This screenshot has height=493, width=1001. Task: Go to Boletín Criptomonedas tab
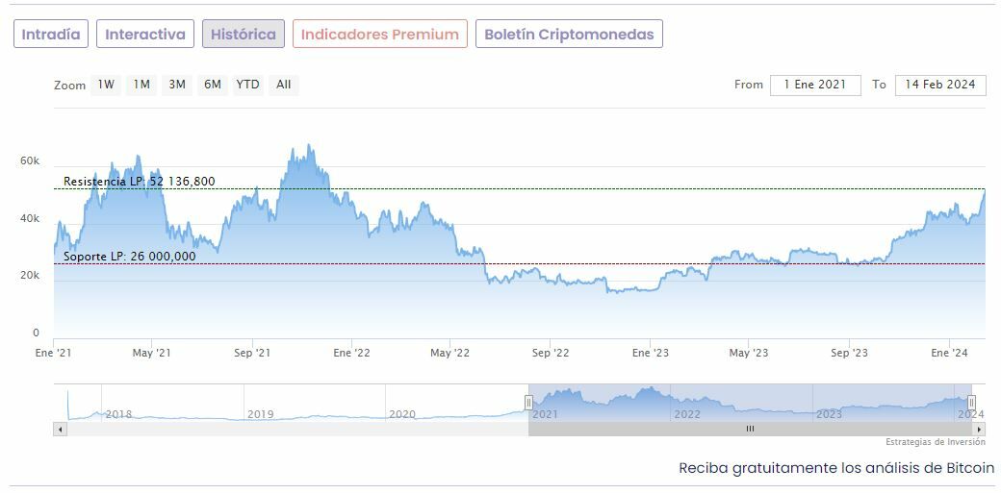pyautogui.click(x=569, y=35)
